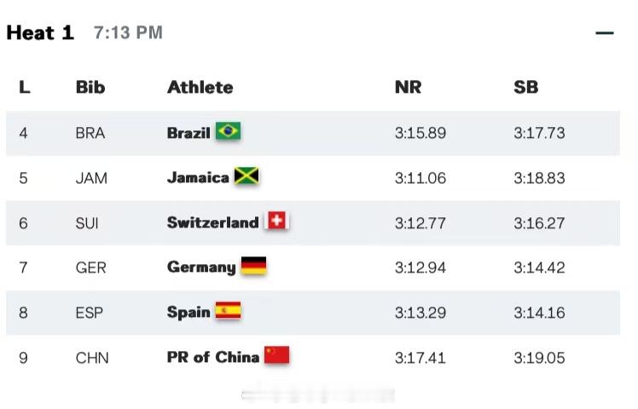Open the Switzerland team link
Screen dimensions: 638x409
point(212,222)
